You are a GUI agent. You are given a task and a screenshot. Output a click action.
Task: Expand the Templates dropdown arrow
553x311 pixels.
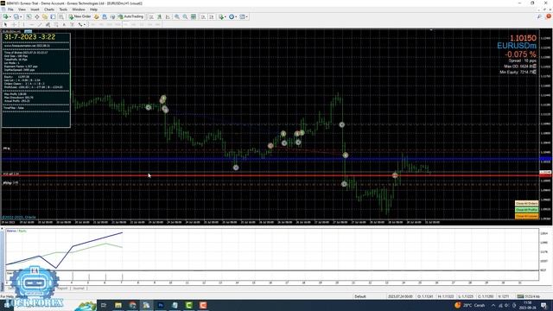[x=246, y=16]
